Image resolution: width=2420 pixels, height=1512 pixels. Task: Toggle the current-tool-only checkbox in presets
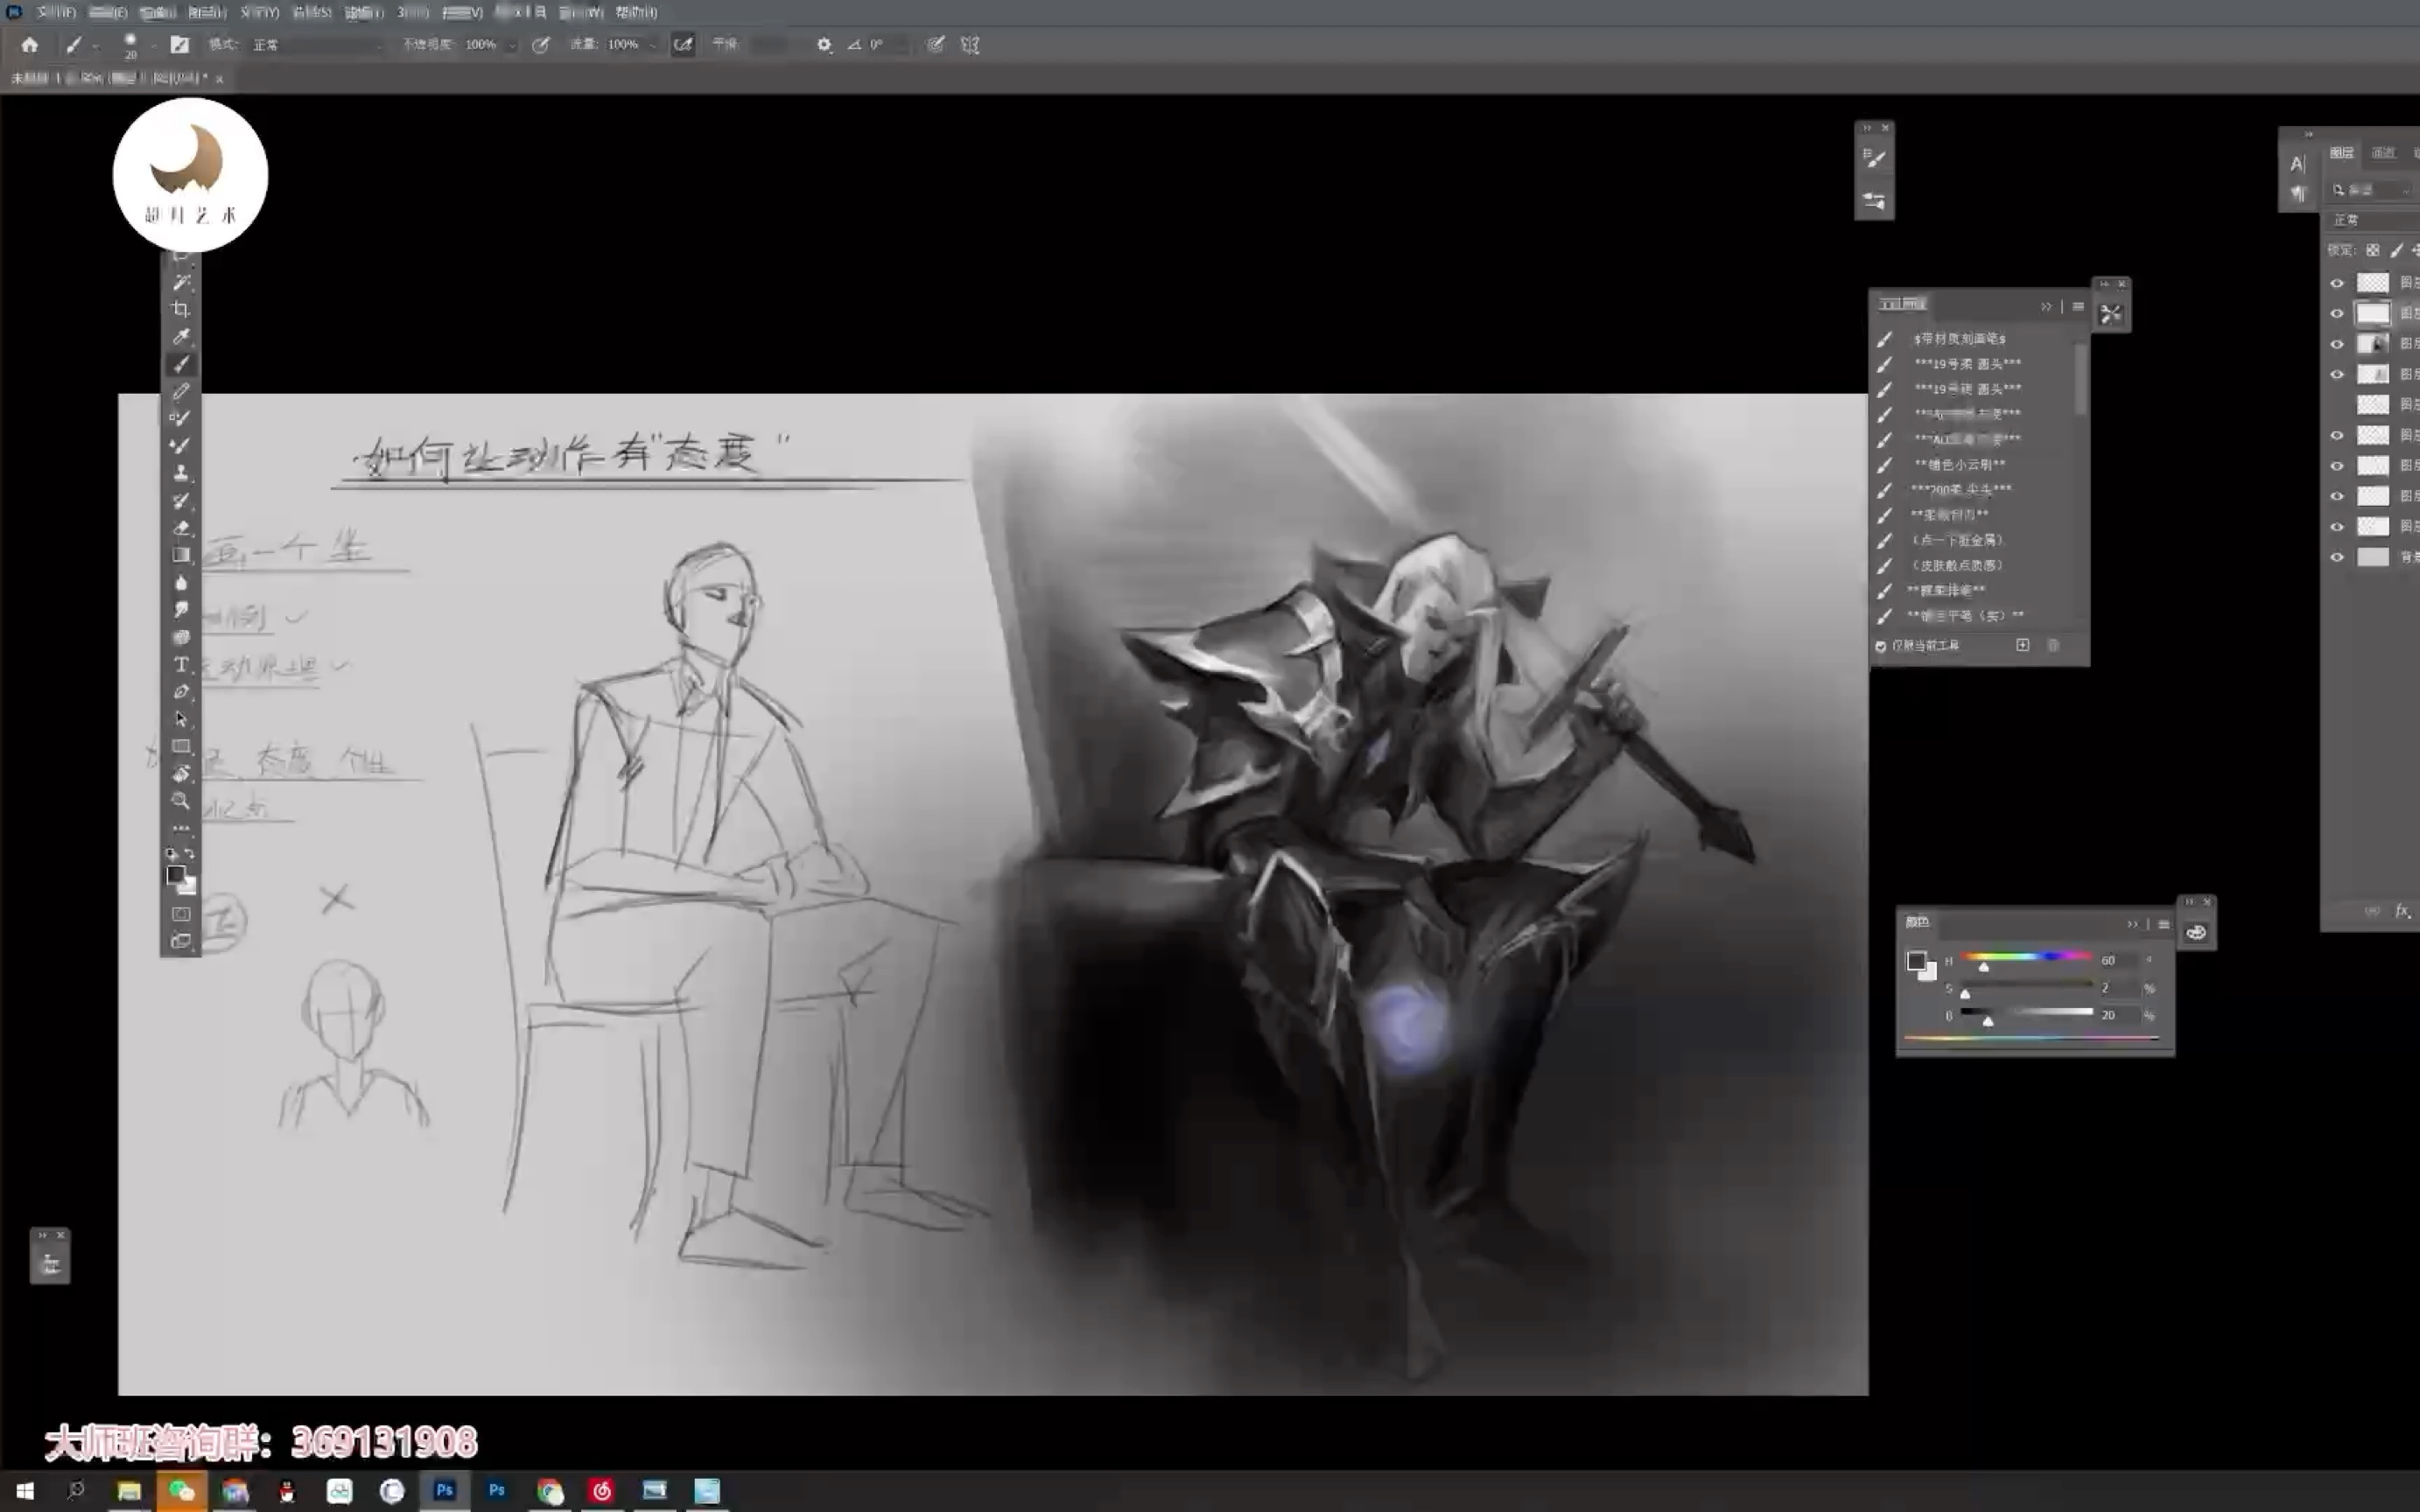pos(1880,646)
